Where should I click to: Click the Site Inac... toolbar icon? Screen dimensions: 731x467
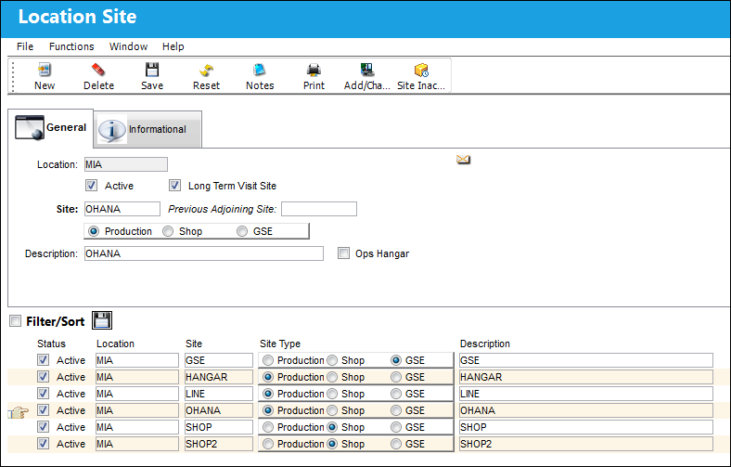click(421, 70)
